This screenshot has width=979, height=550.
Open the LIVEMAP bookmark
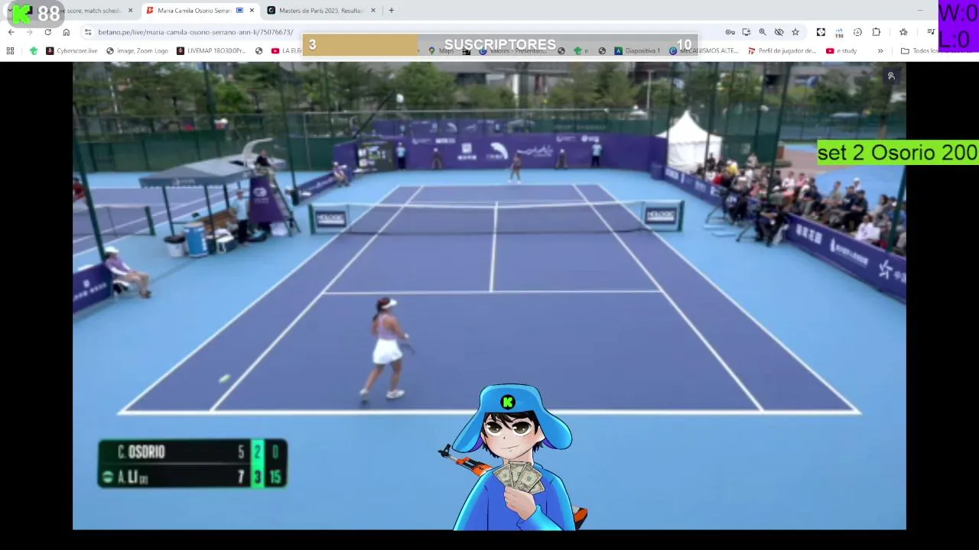(211, 50)
